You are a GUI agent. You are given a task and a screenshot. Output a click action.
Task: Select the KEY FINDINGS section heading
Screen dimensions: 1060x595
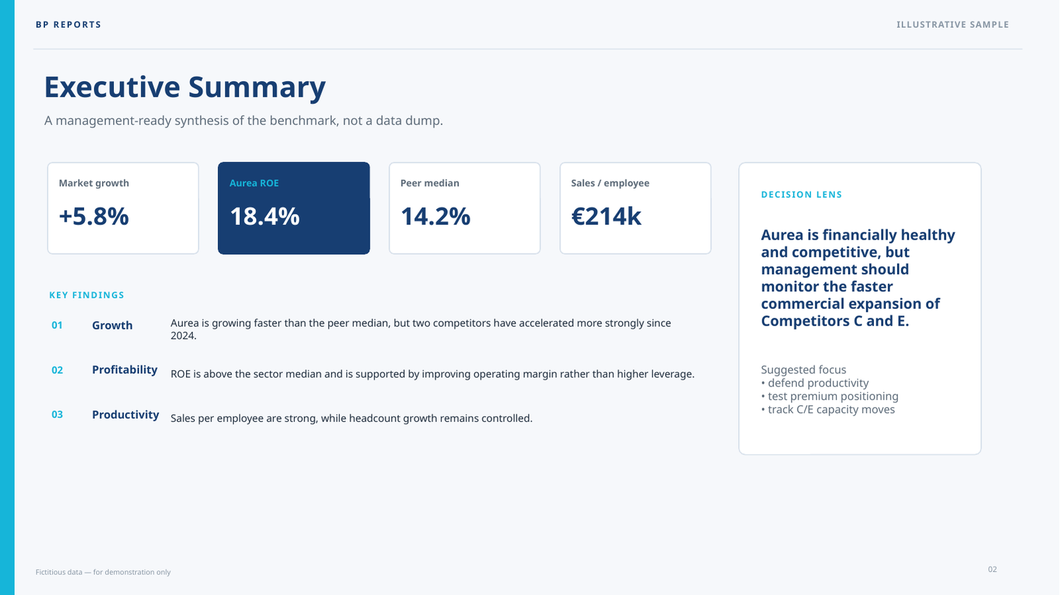coord(87,295)
